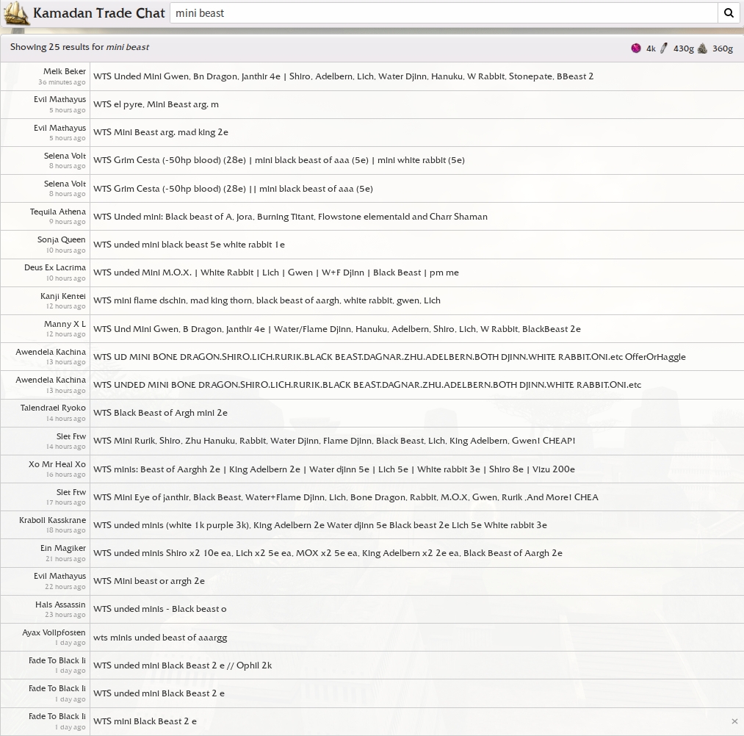Select message starting 'WTS unded Mini M.O.X.'
Viewport: 744px width, 736px height.
[x=276, y=273]
